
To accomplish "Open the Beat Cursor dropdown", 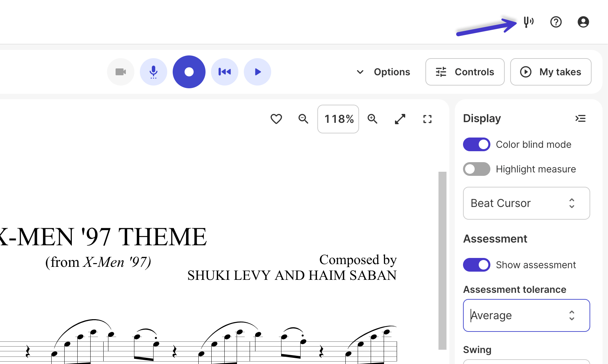I will (x=527, y=203).
